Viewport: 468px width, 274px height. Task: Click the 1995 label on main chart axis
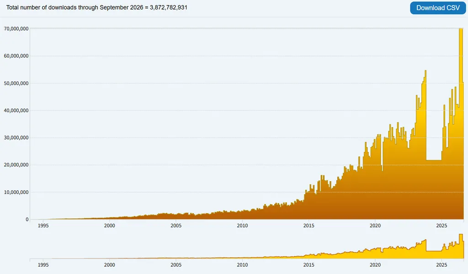pos(43,226)
